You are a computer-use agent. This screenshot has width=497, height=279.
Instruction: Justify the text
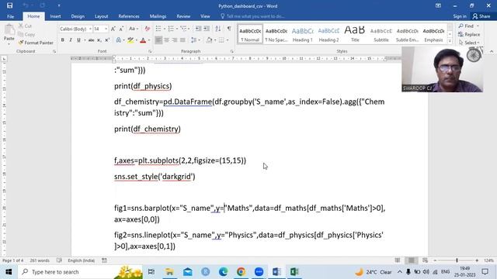pos(183,40)
